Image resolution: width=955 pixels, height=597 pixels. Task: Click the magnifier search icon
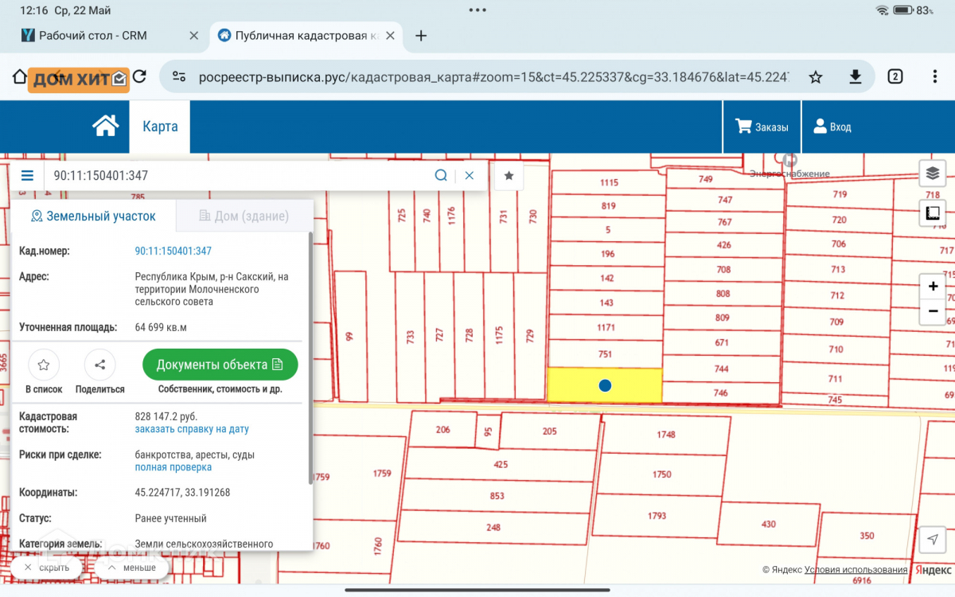tap(441, 176)
